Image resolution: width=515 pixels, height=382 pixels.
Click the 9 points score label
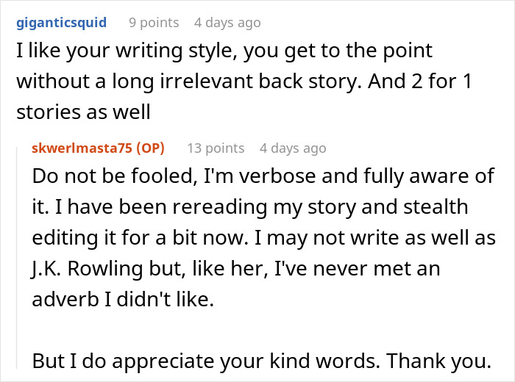[154, 23]
